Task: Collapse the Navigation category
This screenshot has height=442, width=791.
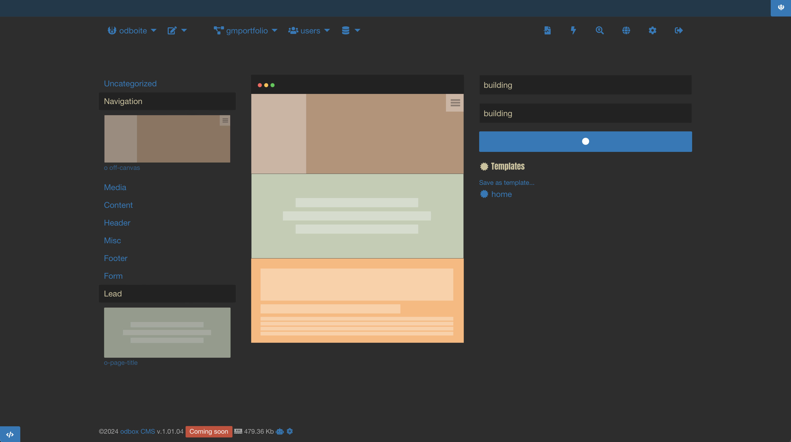Action: tap(167, 101)
